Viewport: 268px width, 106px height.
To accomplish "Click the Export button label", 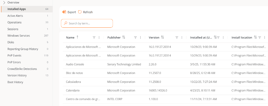I will pos(72,12).
